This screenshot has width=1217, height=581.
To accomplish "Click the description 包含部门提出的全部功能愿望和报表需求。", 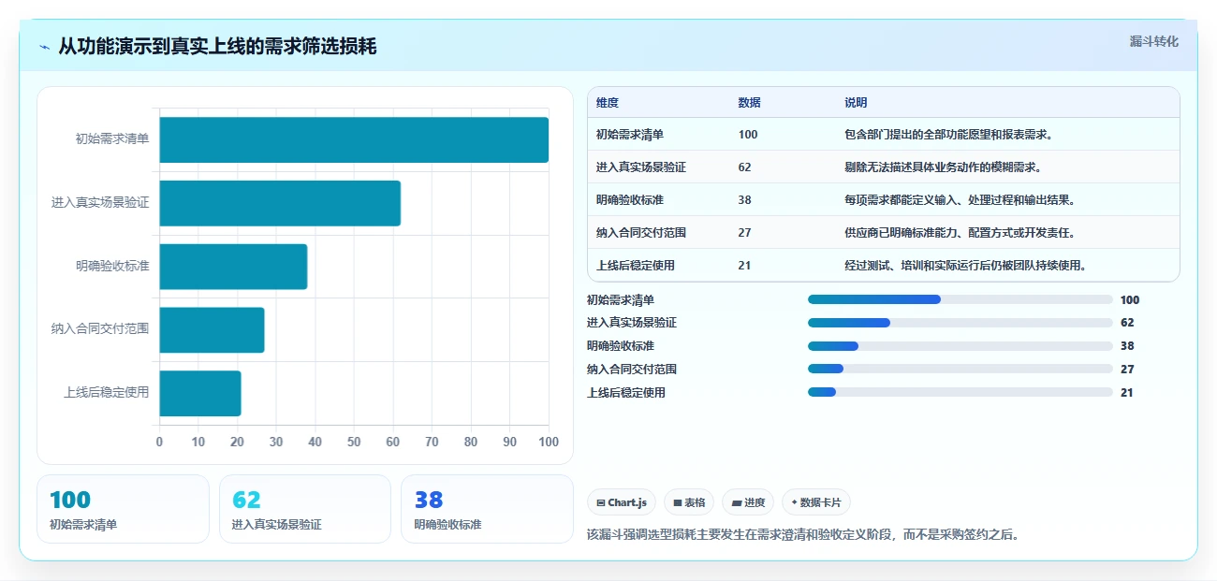I will tap(949, 135).
